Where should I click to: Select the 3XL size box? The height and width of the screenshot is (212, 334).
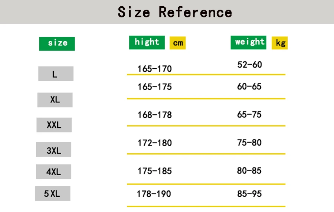pos(54,149)
